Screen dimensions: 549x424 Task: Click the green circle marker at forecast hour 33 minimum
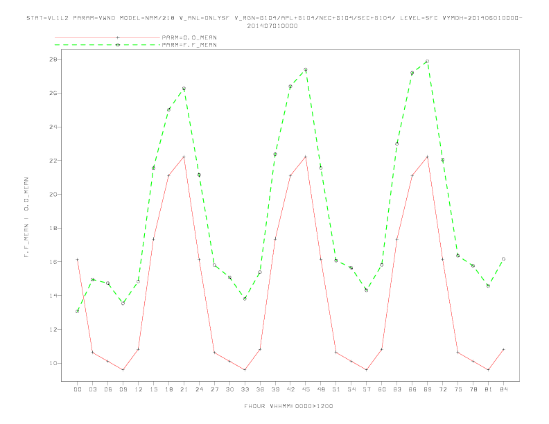tap(245, 299)
